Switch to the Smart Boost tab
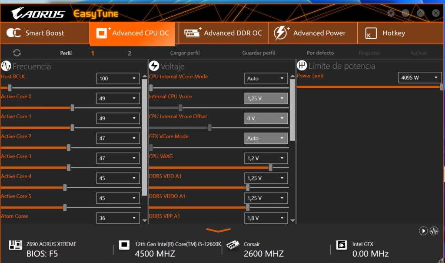 pos(45,33)
